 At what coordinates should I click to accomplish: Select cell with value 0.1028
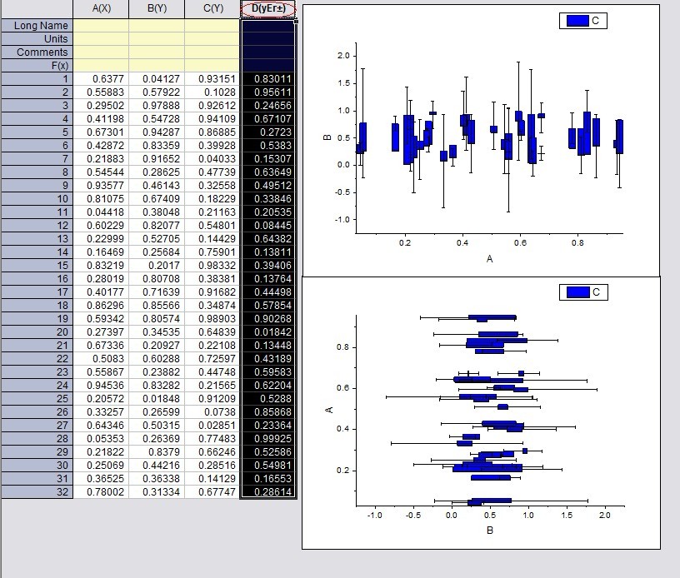pos(212,92)
